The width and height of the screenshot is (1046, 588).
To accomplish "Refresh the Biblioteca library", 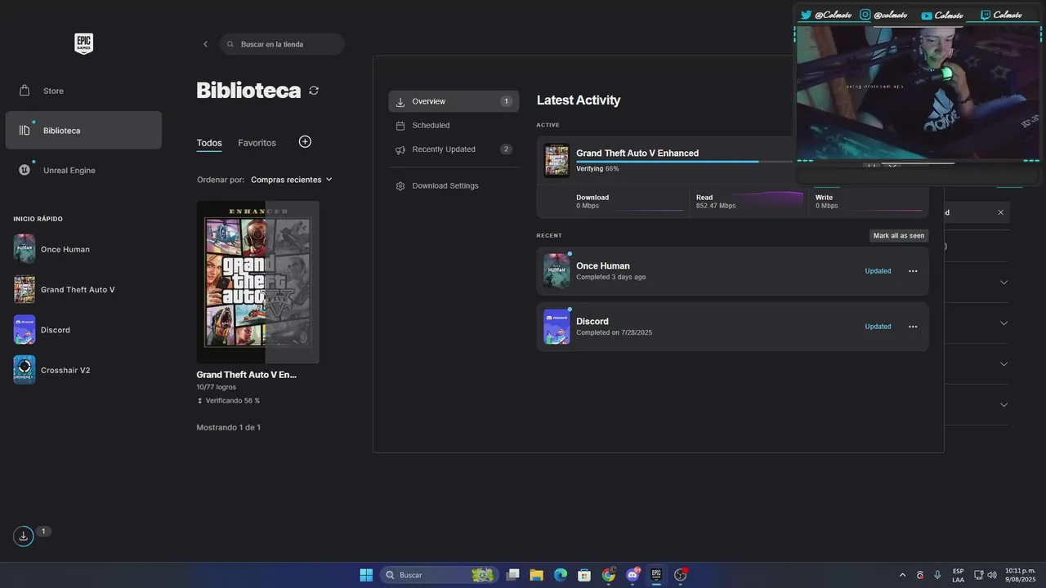I will [x=314, y=91].
